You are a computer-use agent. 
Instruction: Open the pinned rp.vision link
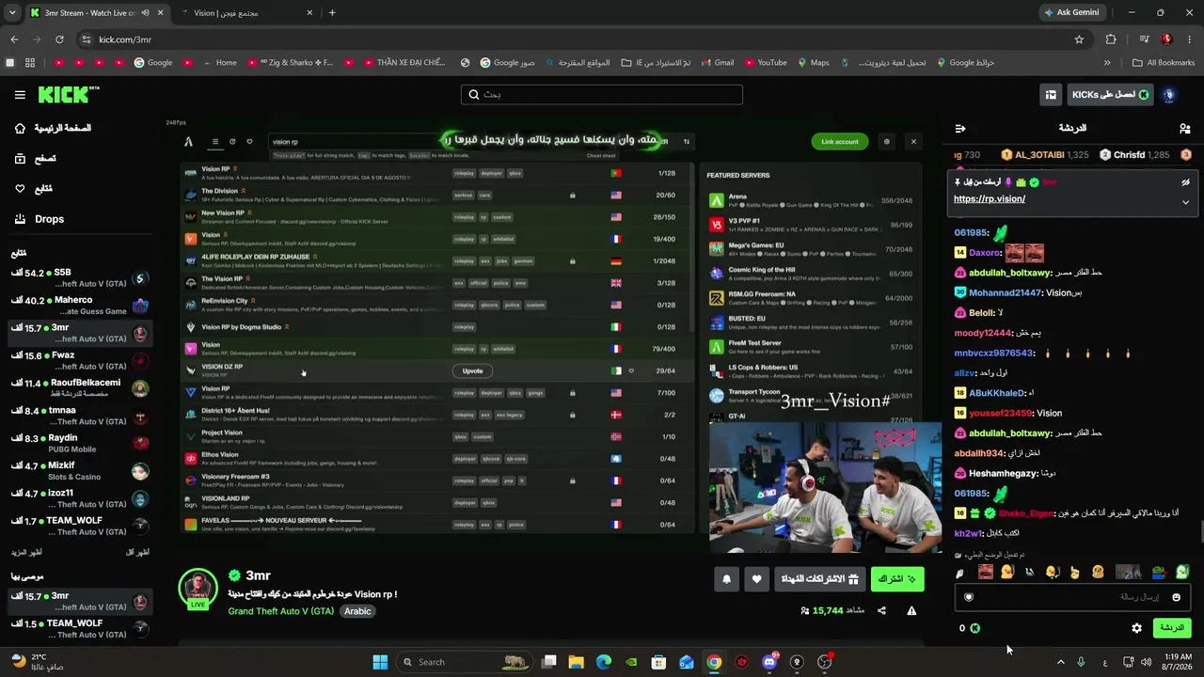pos(990,199)
